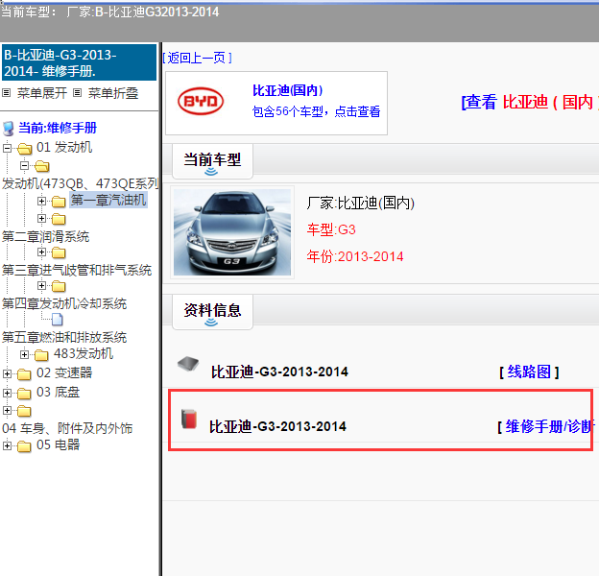Expand the 第二章润滑系统 node
The height and width of the screenshot is (576, 599).
(x=41, y=219)
